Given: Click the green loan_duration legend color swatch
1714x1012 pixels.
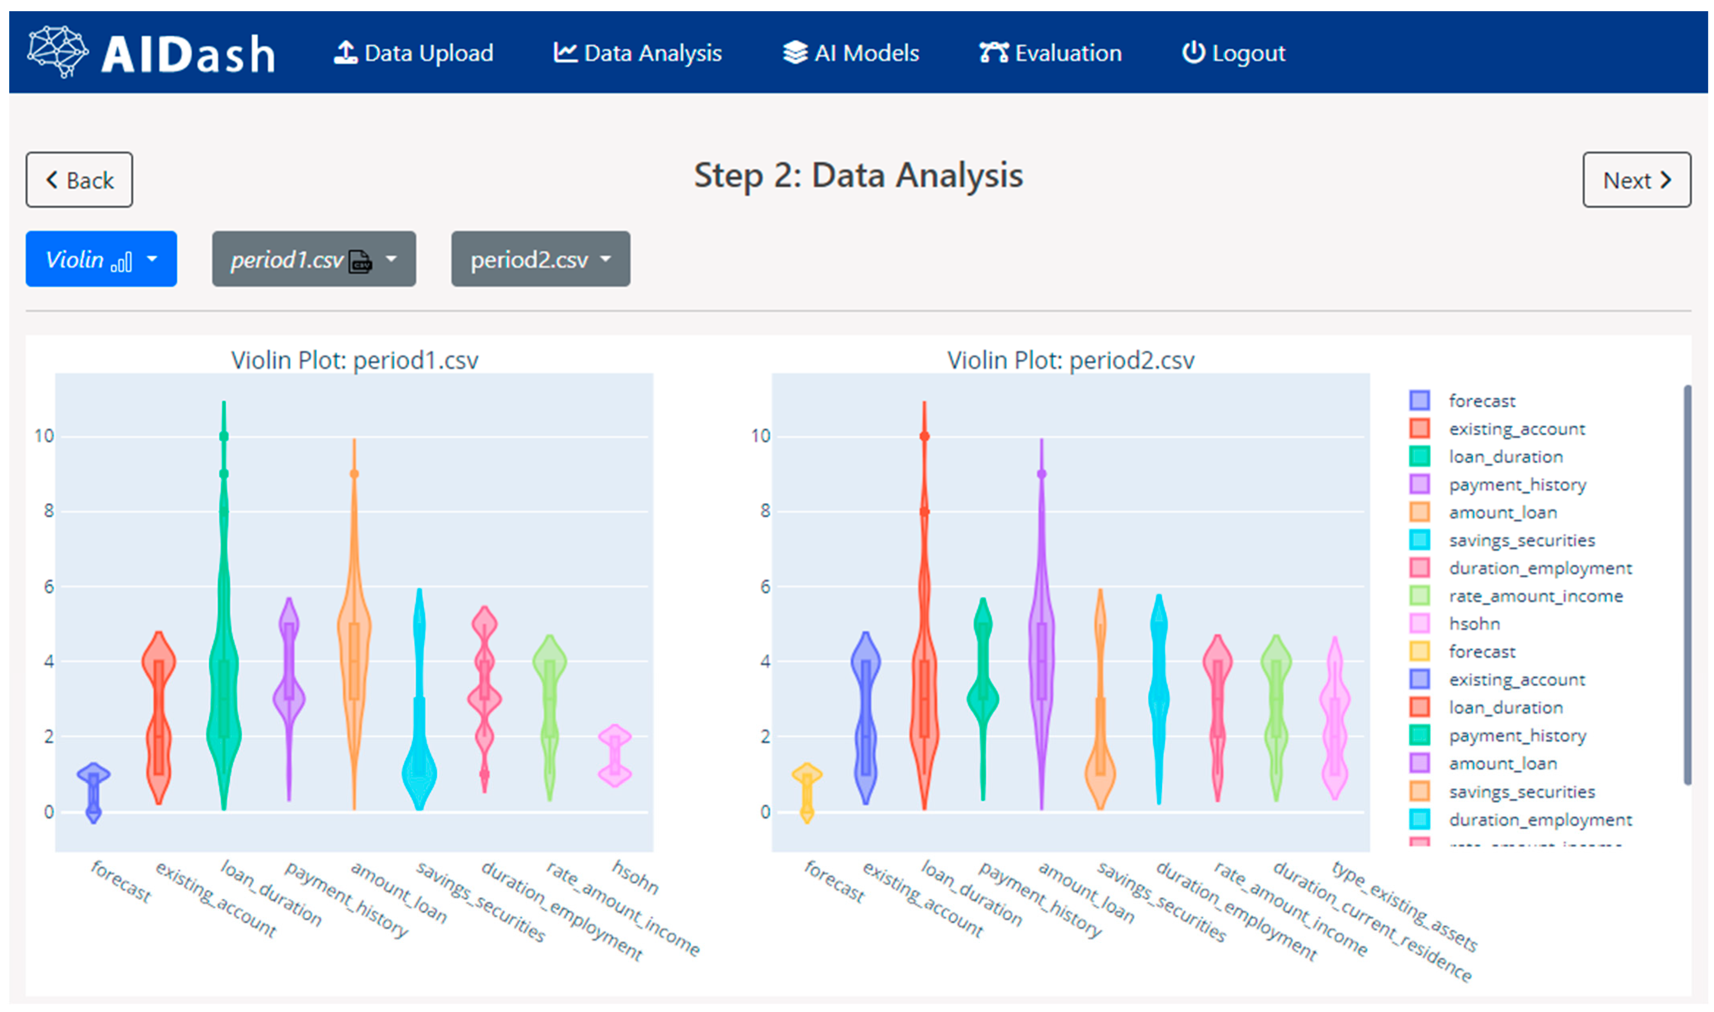Looking at the screenshot, I should tap(1419, 456).
